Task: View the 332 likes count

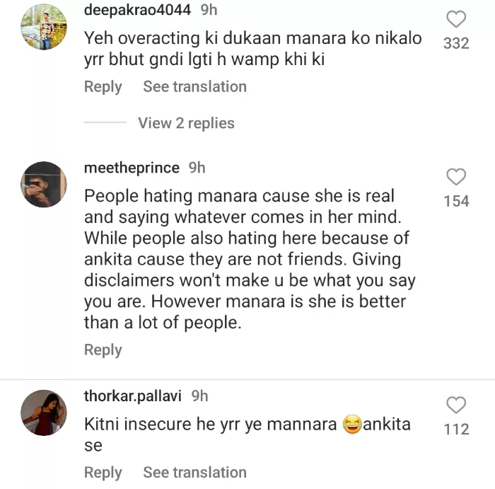Action: (x=456, y=44)
